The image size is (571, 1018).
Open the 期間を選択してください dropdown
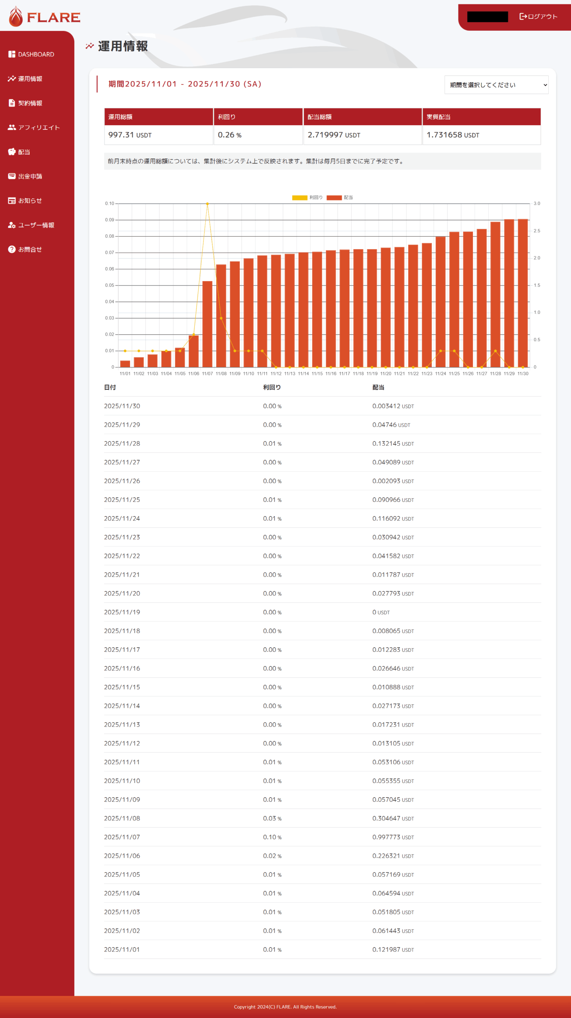coord(496,85)
